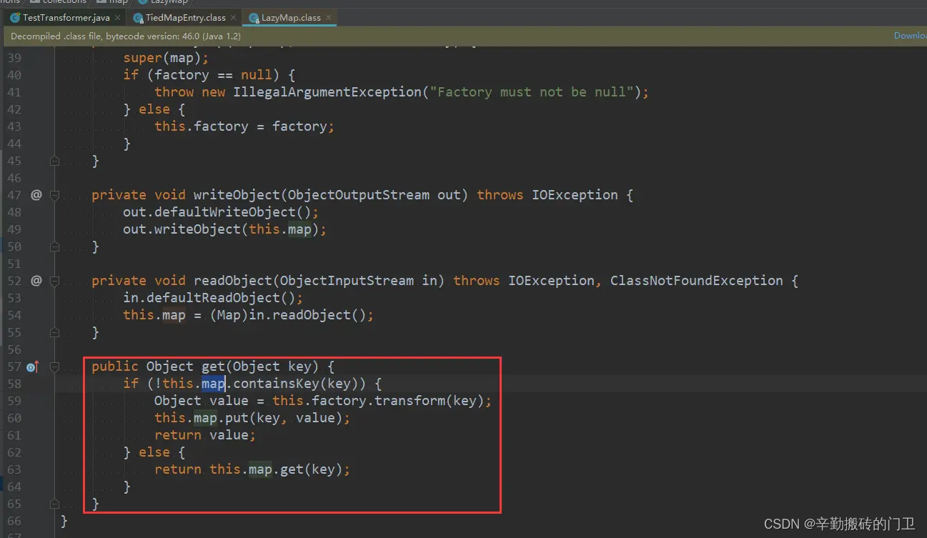Click the class icon on the LazyMap.class tab
The image size is (927, 538).
(254, 17)
